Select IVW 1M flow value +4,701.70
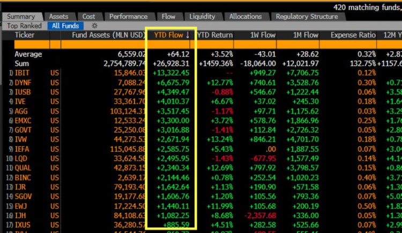The image size is (402, 233). (x=302, y=139)
